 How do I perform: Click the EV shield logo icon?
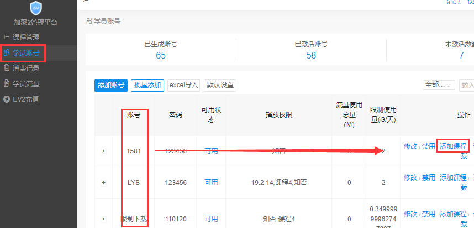36,8
